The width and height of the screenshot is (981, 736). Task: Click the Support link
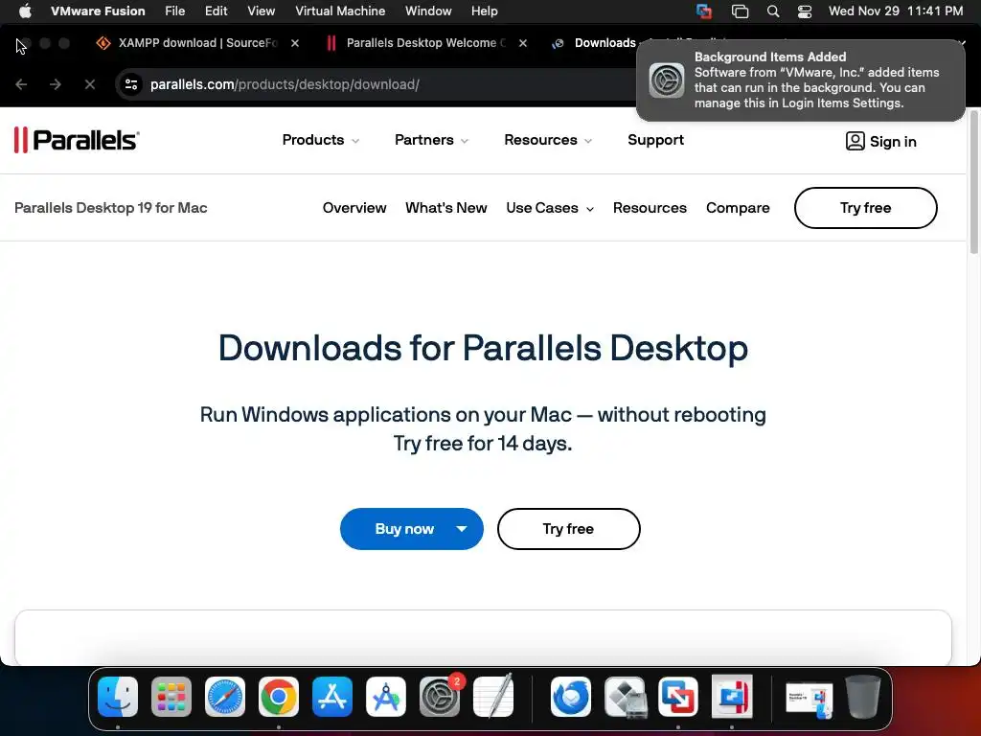(x=655, y=140)
